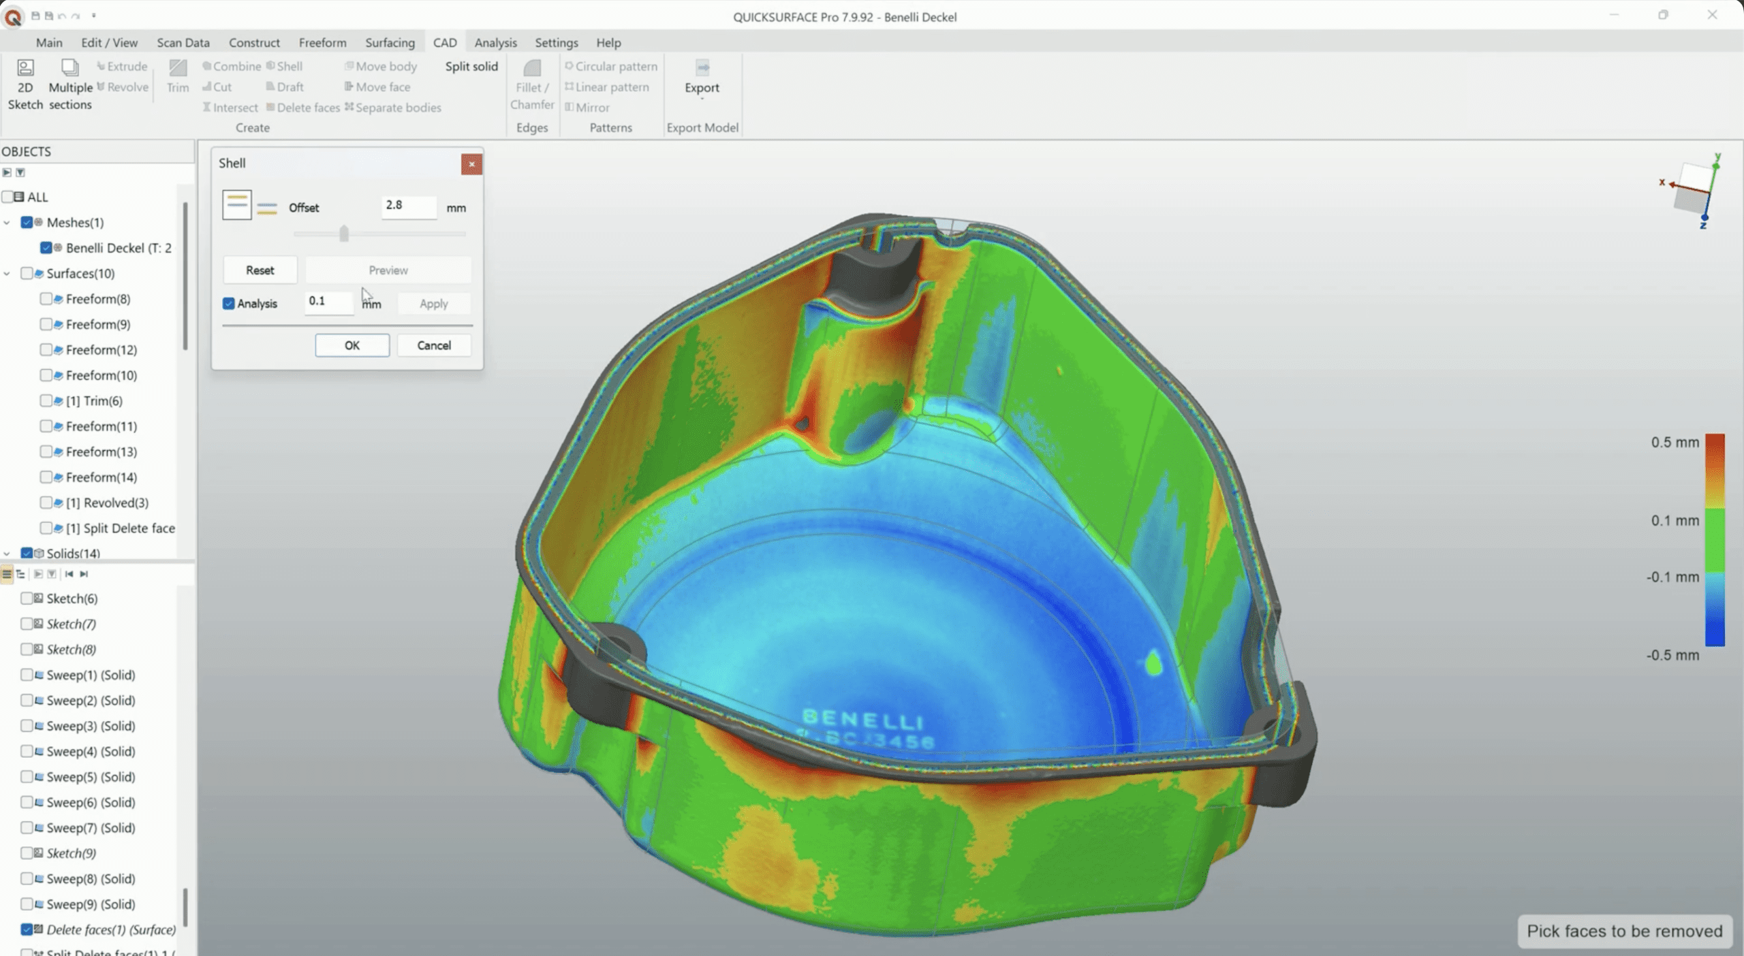Select the first shell offset direction icon
The image size is (1744, 956).
(x=236, y=205)
